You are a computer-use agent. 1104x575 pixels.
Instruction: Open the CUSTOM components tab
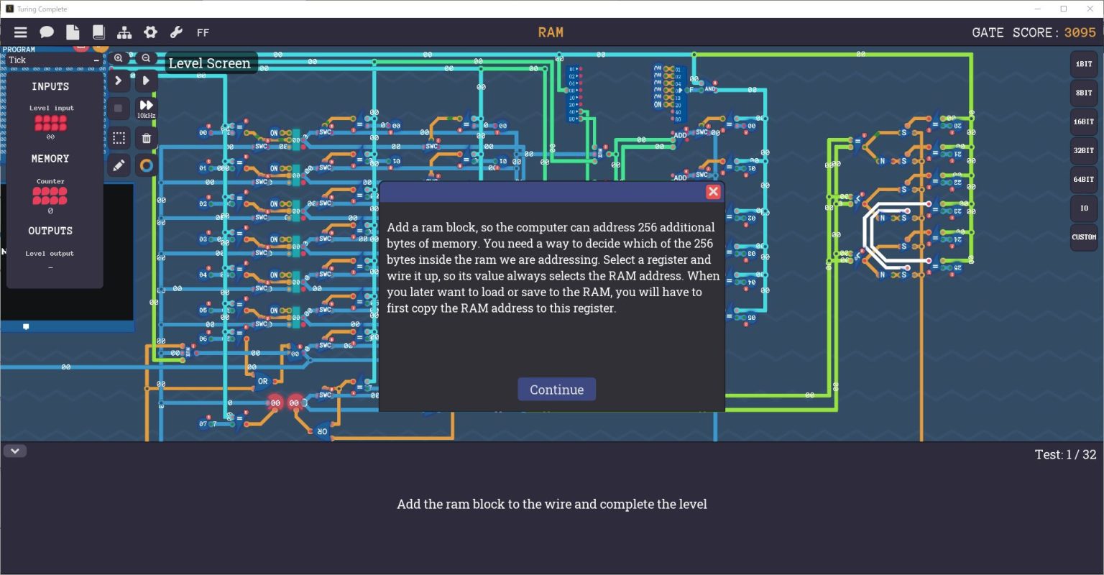pos(1083,237)
